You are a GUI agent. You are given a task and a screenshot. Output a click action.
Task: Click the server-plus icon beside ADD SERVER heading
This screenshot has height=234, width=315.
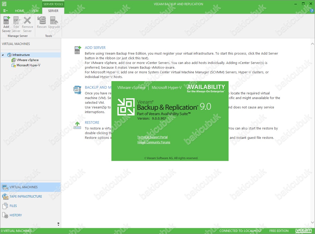pyautogui.click(x=77, y=50)
